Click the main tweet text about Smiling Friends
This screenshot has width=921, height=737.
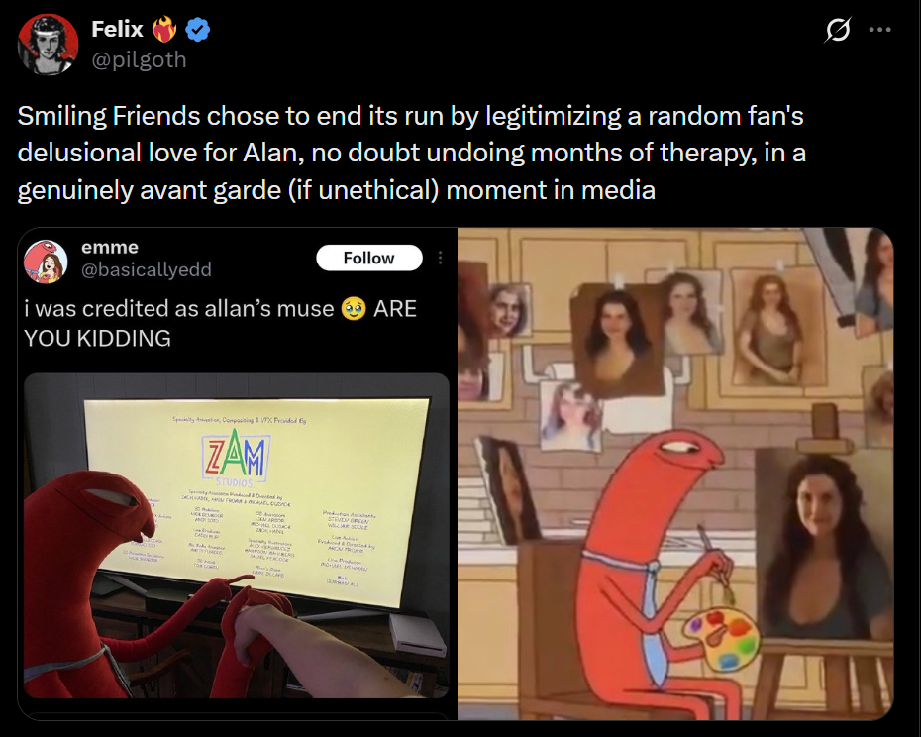pos(411,153)
